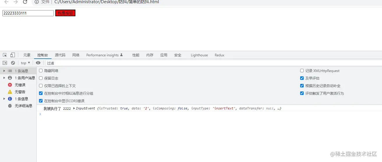Click the console prompt line
The image size is (382, 162).
point(209,114)
